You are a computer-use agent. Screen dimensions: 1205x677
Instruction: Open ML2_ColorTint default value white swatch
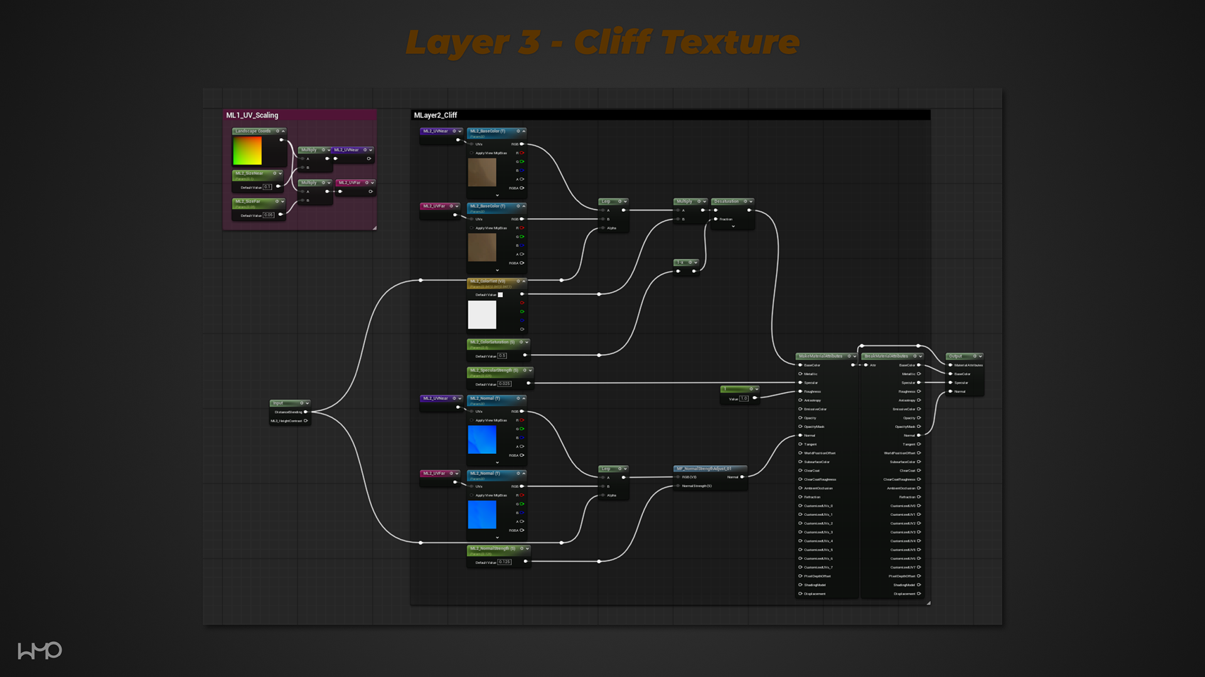(500, 295)
